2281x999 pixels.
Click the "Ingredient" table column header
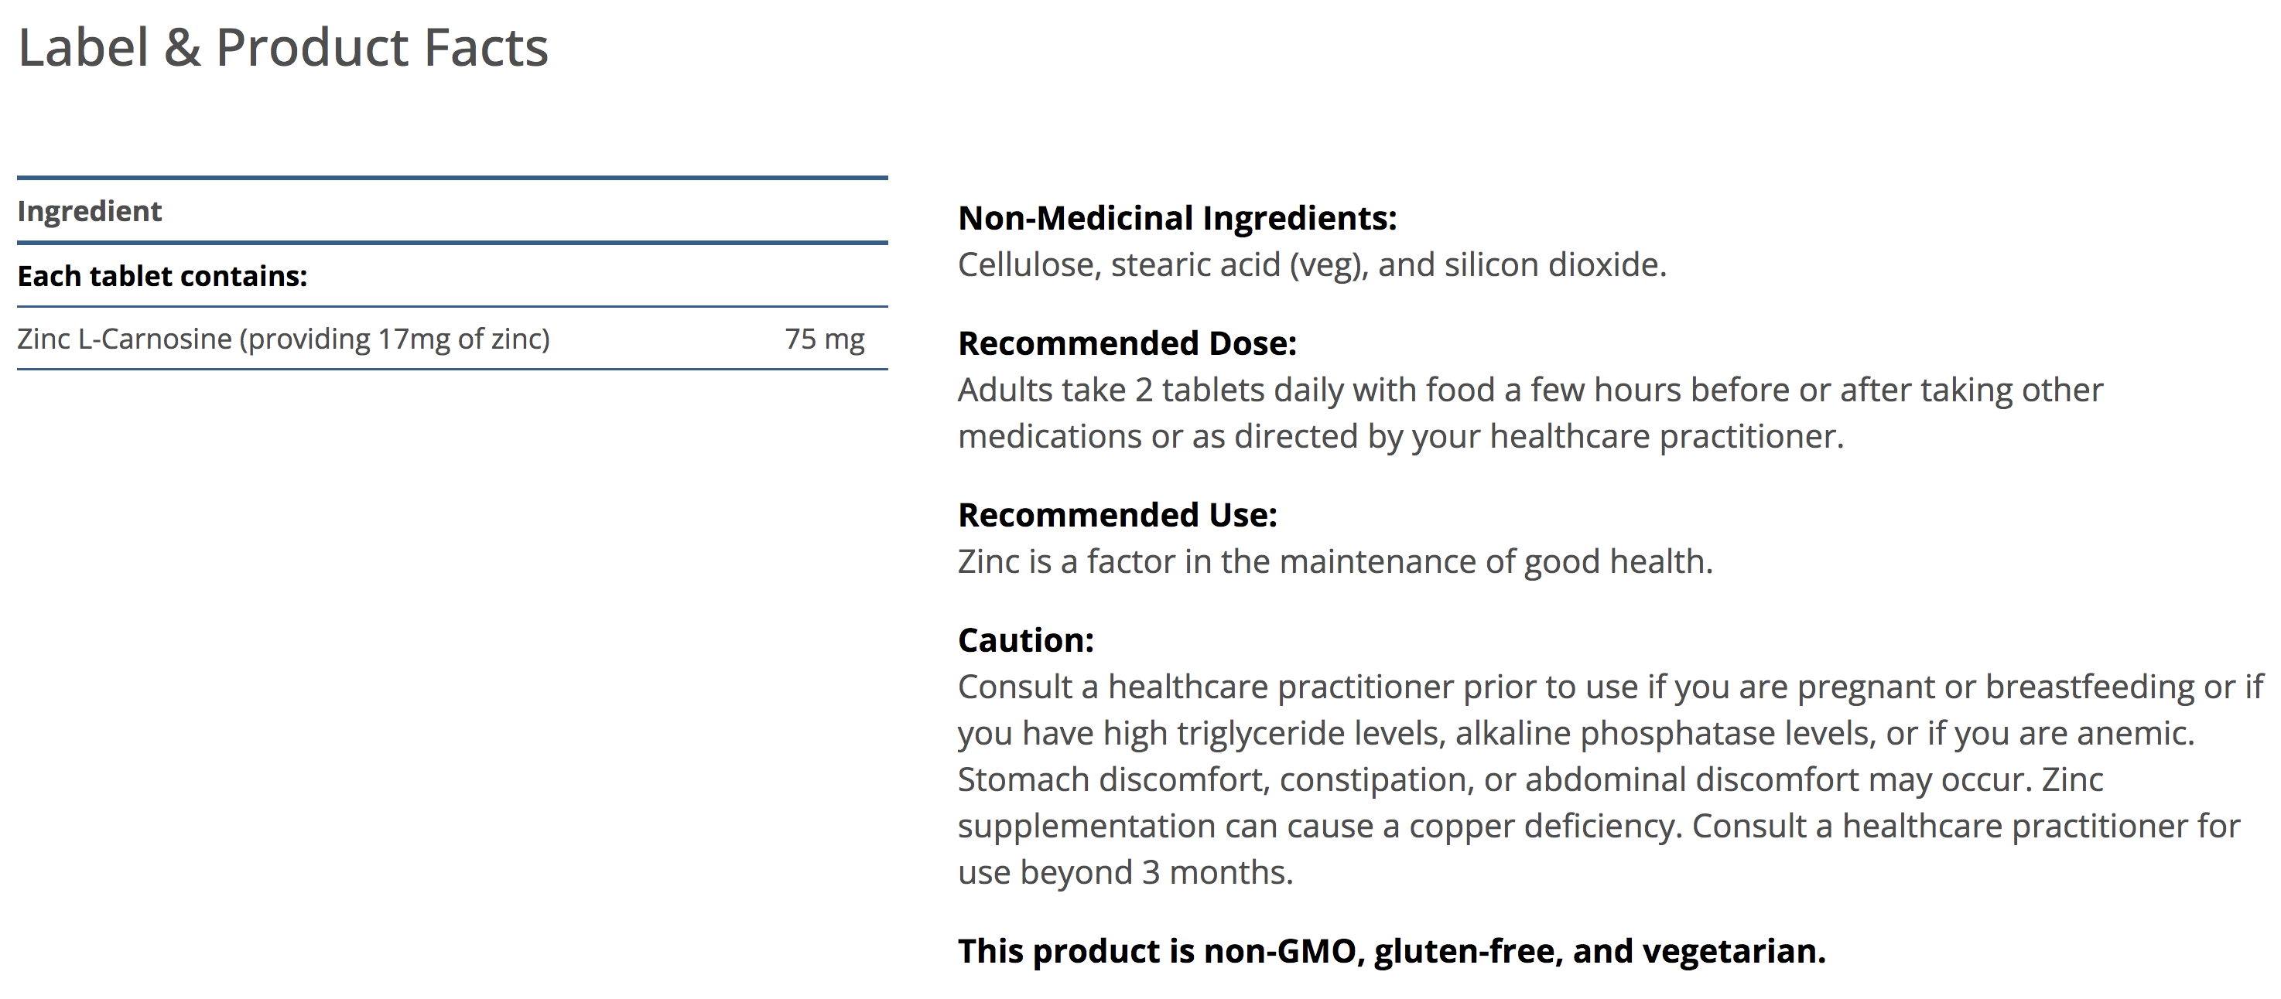tap(90, 212)
